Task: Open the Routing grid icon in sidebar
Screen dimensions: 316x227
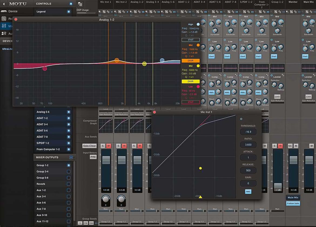Action: pyautogui.click(x=4, y=19)
